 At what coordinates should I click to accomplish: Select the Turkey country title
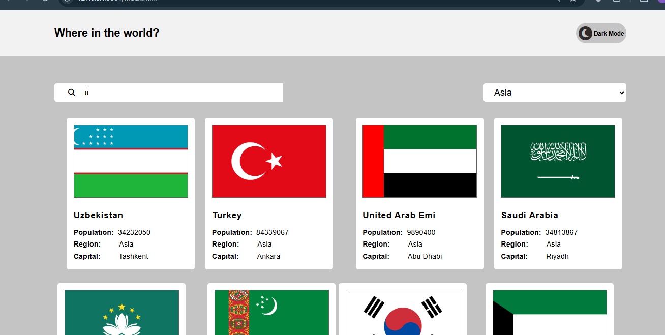pyautogui.click(x=227, y=215)
